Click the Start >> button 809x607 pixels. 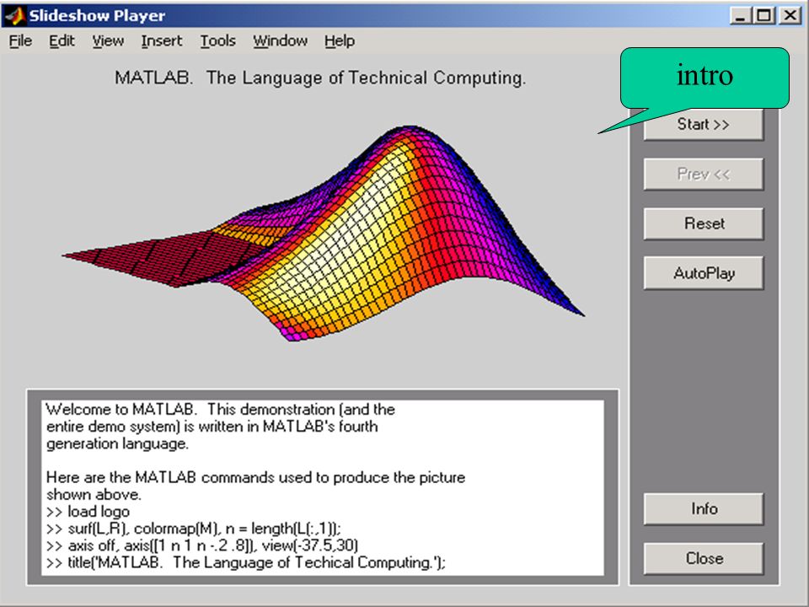703,125
